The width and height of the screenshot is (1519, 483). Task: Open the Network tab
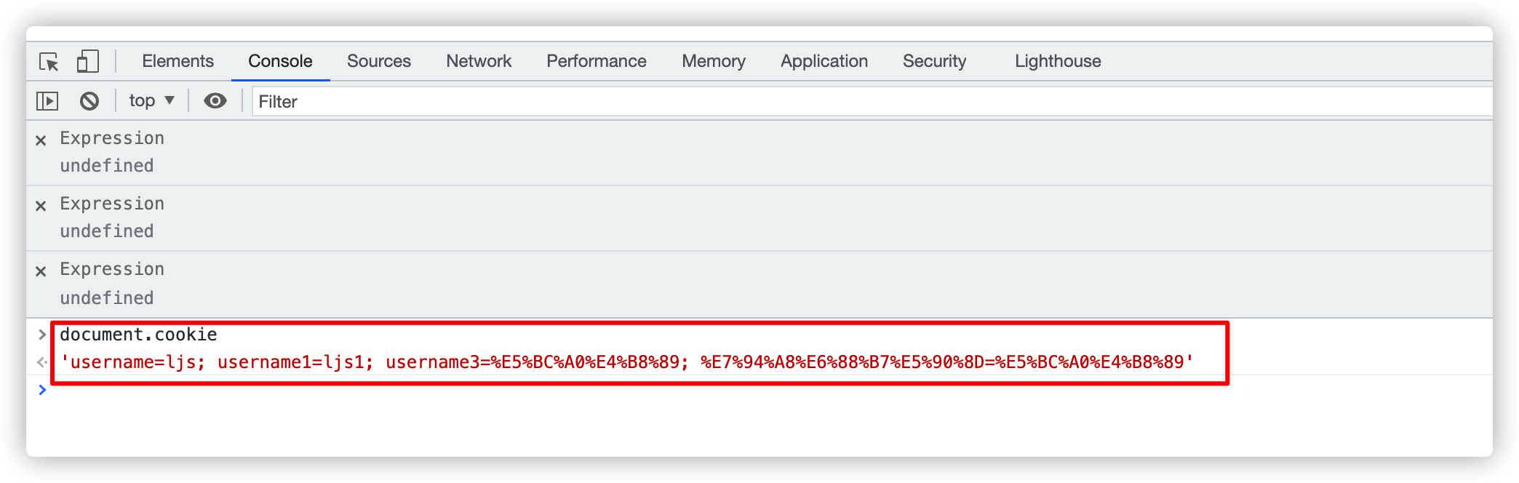click(x=479, y=61)
